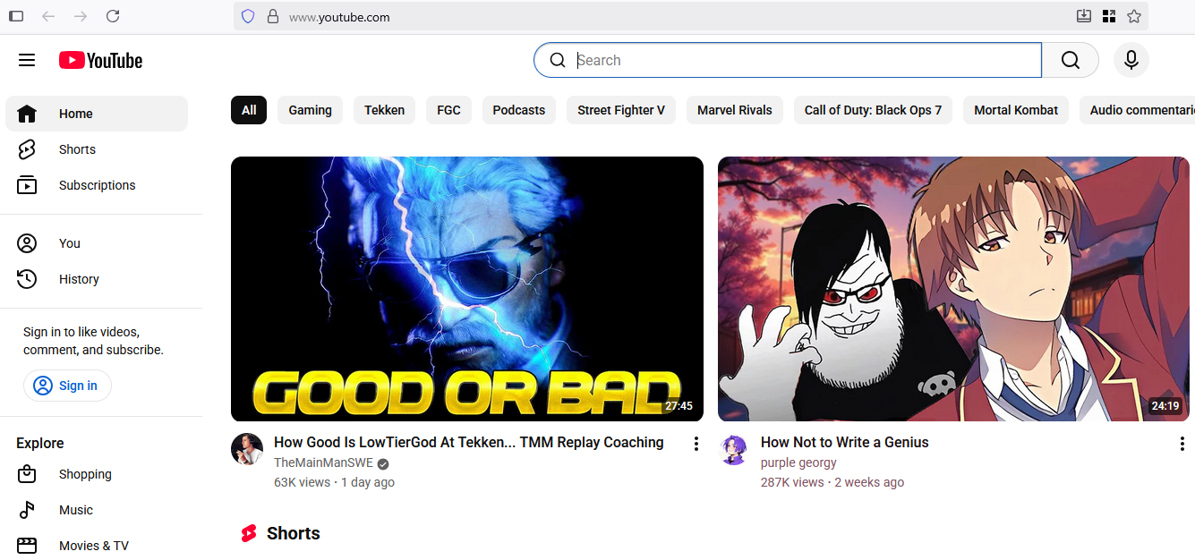The image size is (1195, 560).
Task: Reload the page using browser refresh
Action: (113, 16)
